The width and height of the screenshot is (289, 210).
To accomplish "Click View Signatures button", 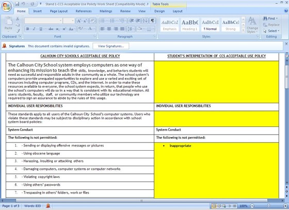I will pos(111,46).
